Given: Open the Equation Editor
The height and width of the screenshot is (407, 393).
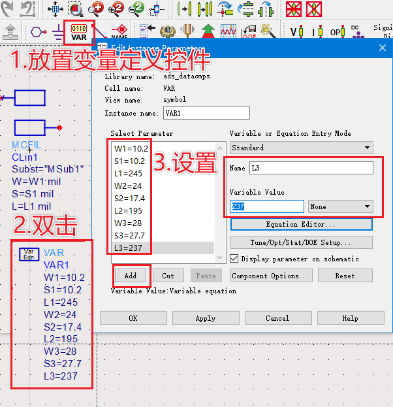Looking at the screenshot, I should pos(302,224).
